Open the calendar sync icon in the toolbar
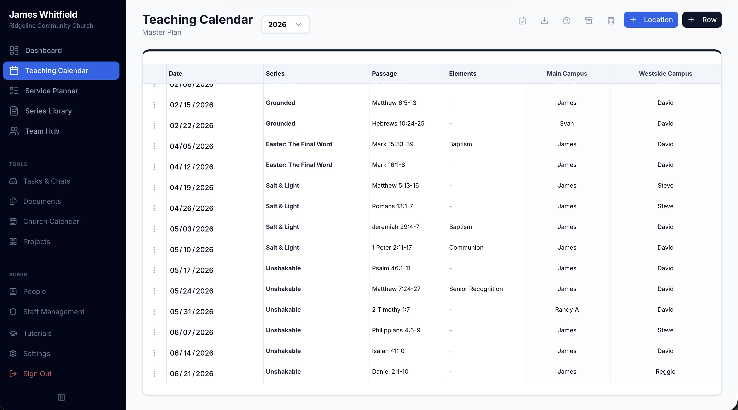 (x=522, y=20)
